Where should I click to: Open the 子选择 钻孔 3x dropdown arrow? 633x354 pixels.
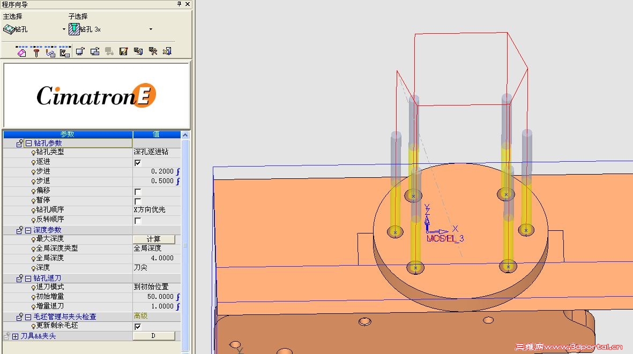pos(151,29)
